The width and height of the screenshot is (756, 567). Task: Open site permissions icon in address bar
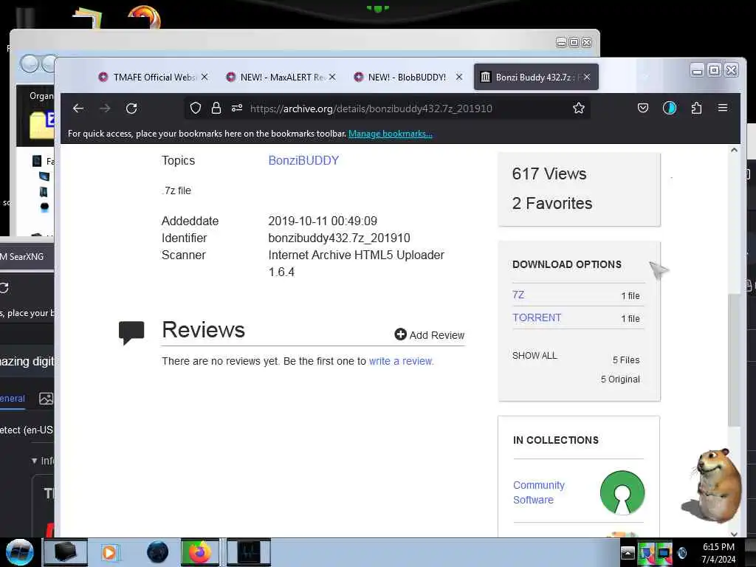237,108
